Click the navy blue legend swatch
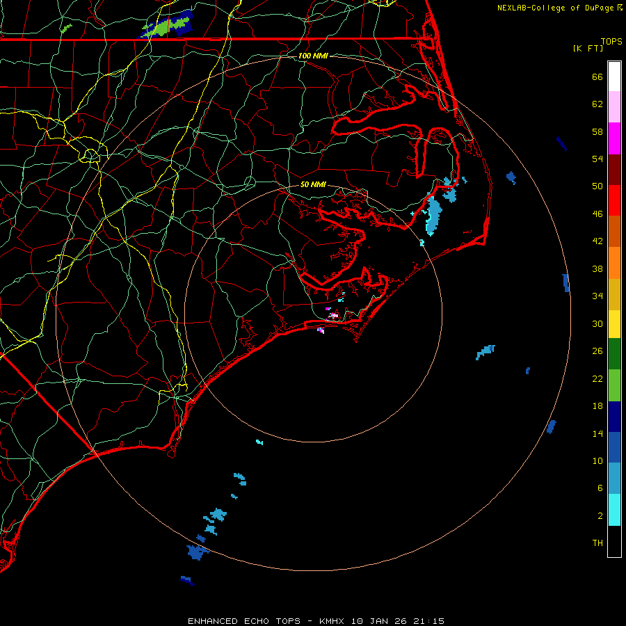This screenshot has height=626, width=626. point(614,417)
